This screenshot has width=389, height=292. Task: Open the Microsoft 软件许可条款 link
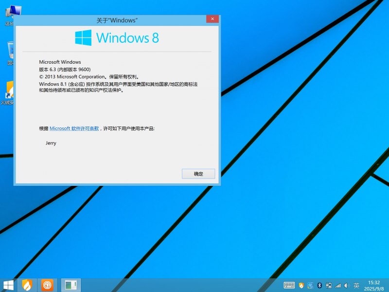coord(74,128)
